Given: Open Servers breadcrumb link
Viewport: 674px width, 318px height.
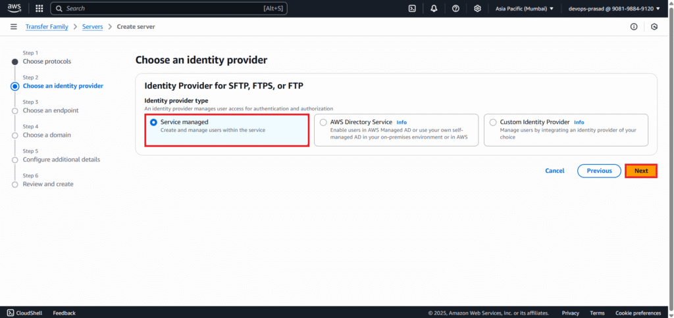Looking at the screenshot, I should (x=92, y=26).
